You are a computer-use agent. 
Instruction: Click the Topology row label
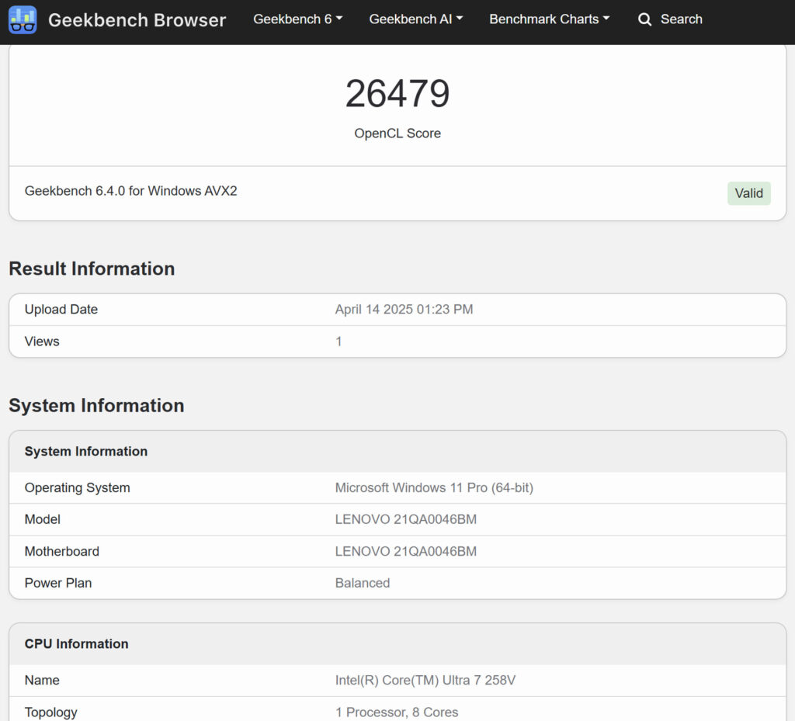click(51, 712)
